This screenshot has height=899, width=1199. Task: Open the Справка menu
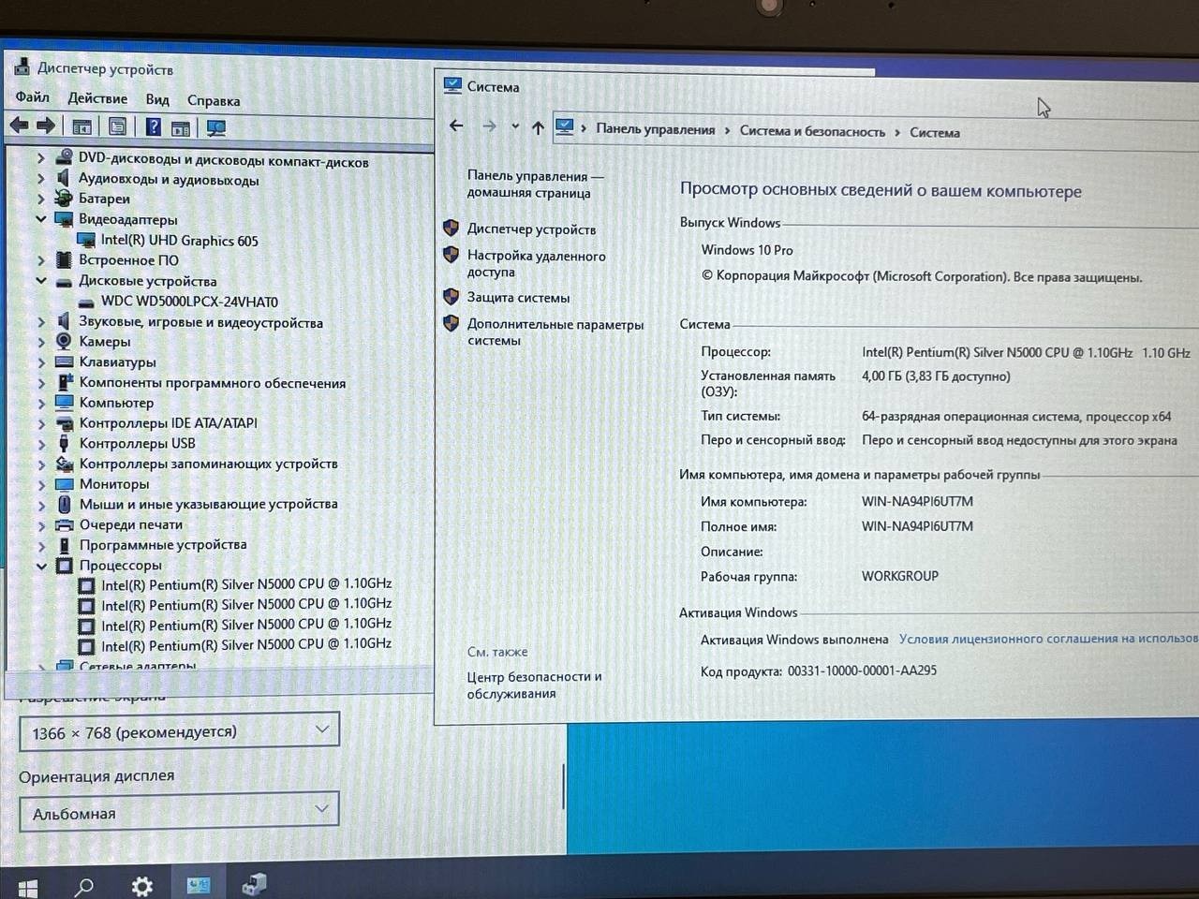(214, 100)
